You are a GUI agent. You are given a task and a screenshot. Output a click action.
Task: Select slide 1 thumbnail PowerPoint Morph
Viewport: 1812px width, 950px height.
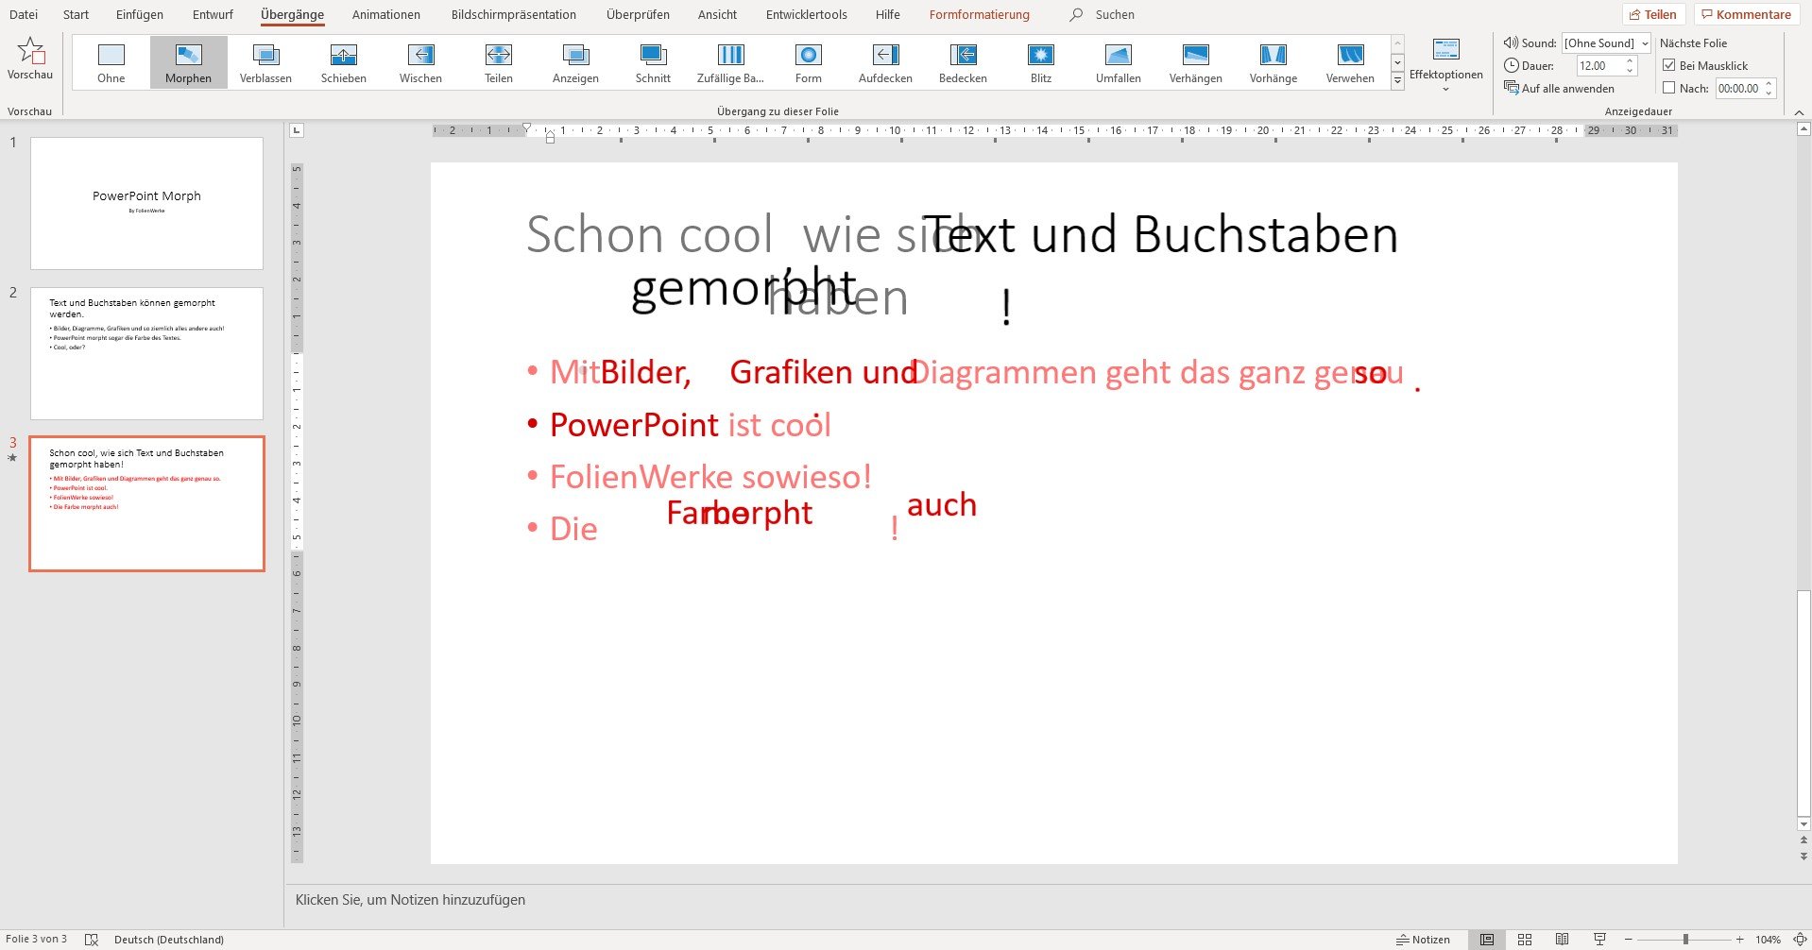point(146,203)
